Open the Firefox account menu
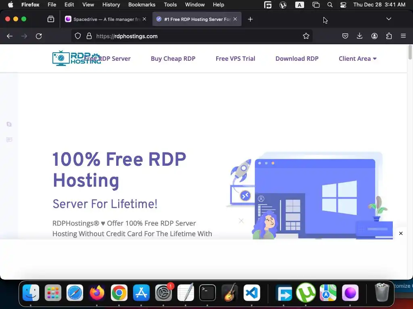 coord(374,36)
